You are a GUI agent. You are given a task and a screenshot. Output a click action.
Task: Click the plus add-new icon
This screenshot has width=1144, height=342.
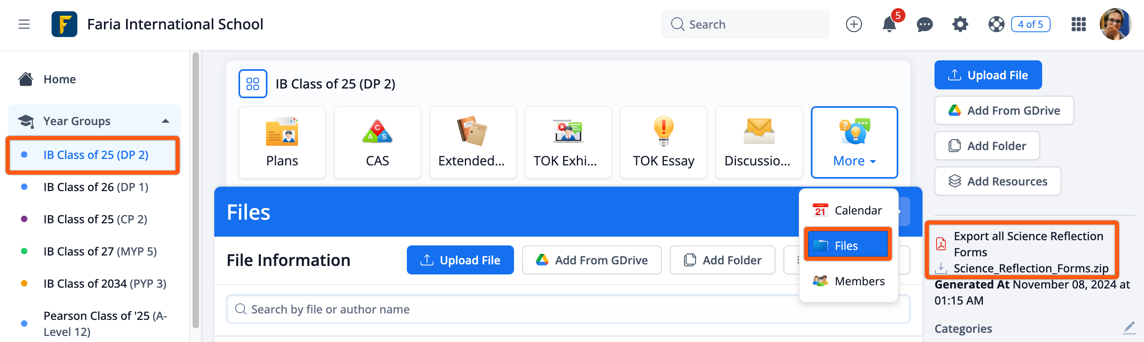853,25
